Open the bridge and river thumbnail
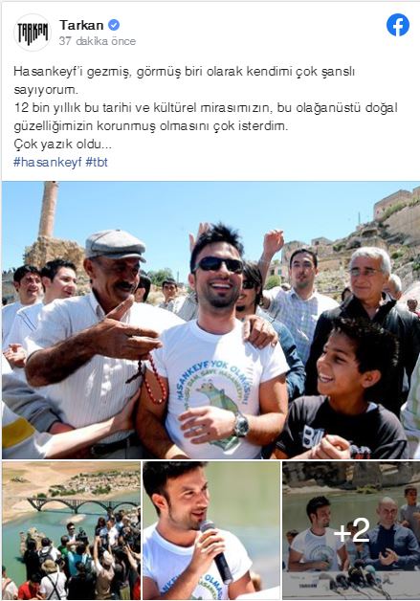 [x=72, y=530]
